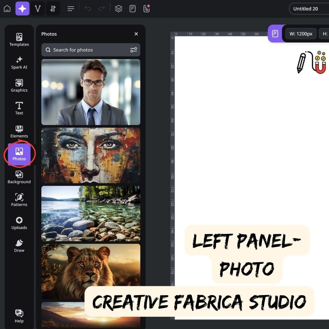Open the Background panel
The height and width of the screenshot is (329, 329).
[x=19, y=177]
